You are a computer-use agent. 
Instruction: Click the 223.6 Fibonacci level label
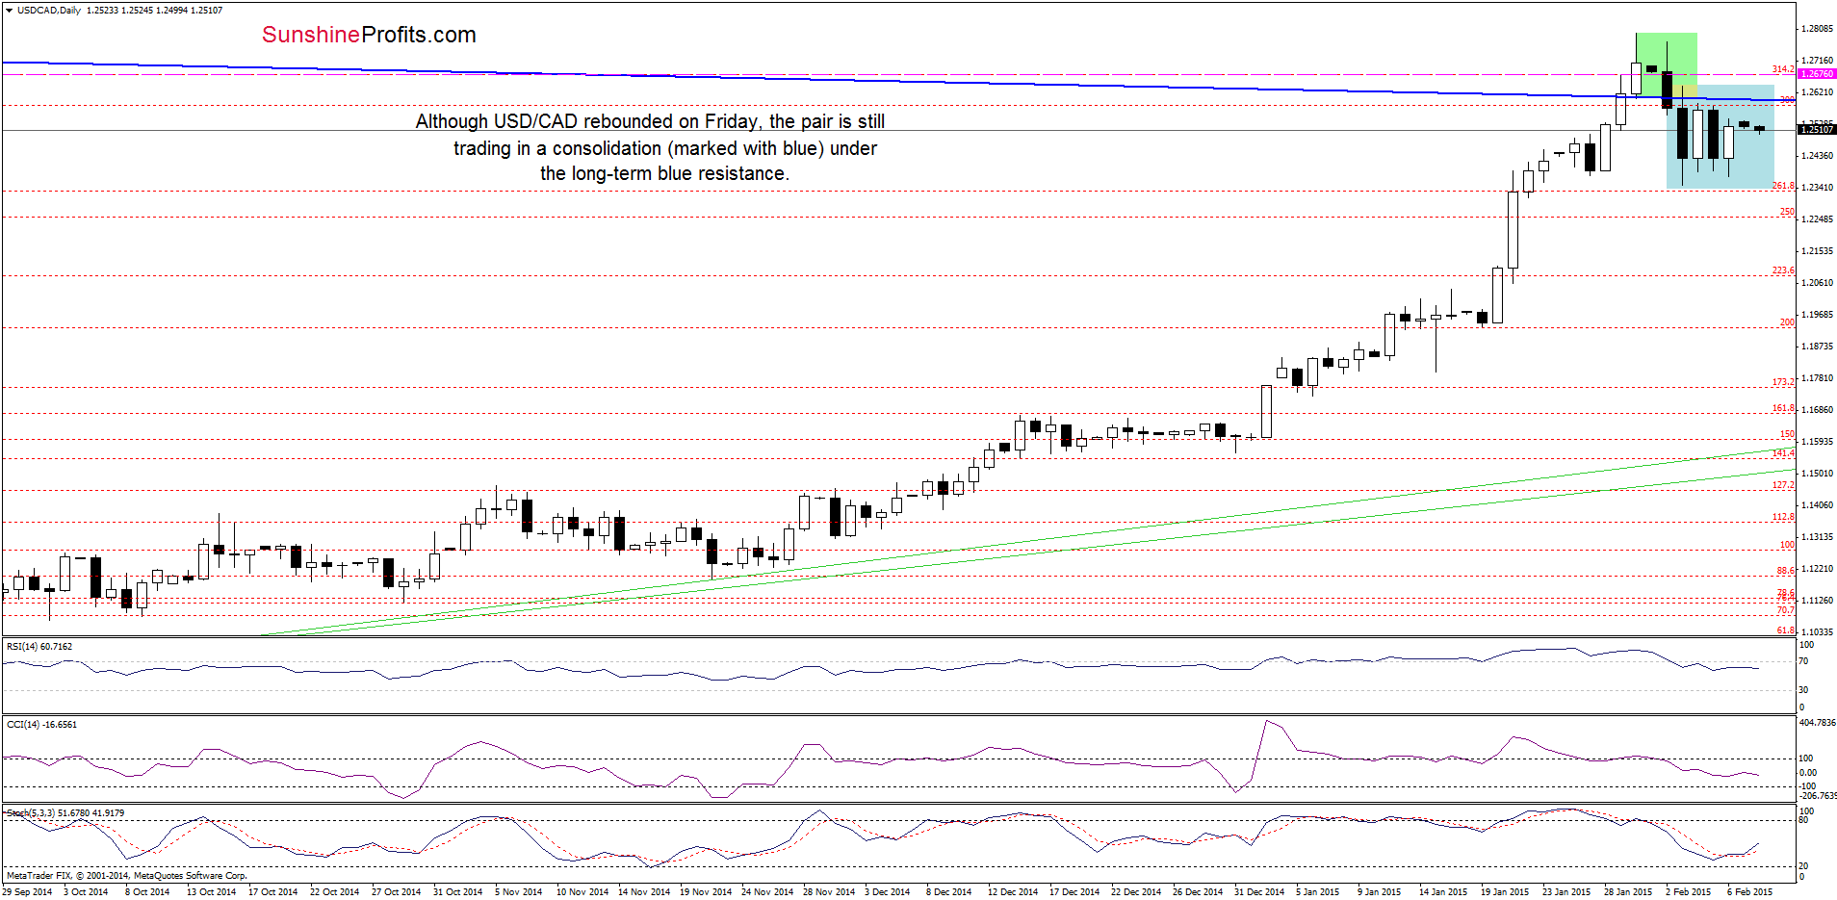pos(1783,270)
